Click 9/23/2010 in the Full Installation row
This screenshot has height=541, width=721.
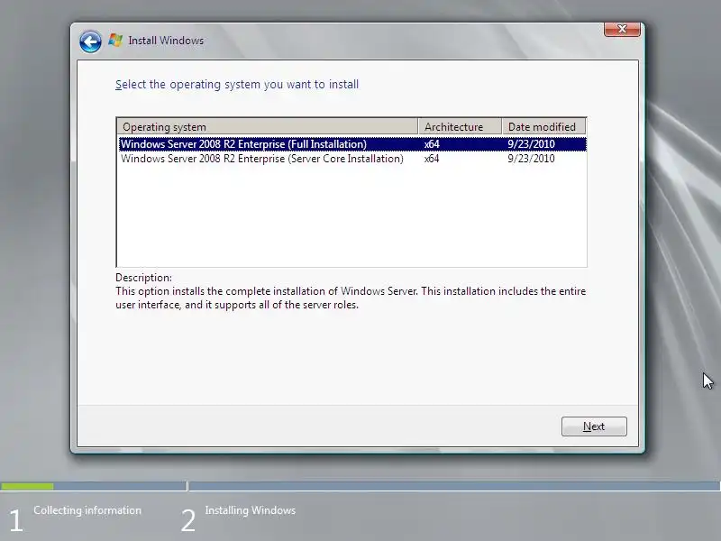[531, 144]
